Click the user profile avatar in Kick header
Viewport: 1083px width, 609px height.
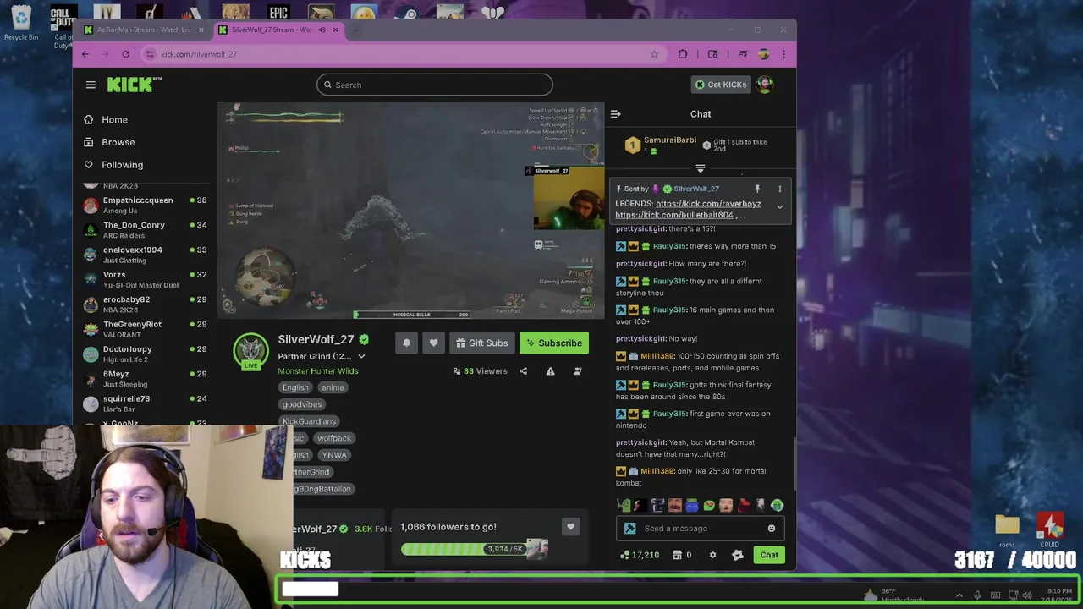pos(765,84)
